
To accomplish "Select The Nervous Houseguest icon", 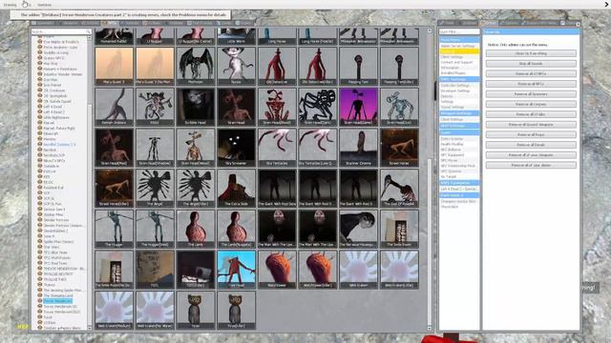I will [358, 229].
